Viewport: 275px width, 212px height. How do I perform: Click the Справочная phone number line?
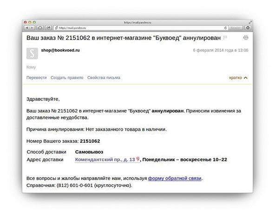click(x=79, y=185)
